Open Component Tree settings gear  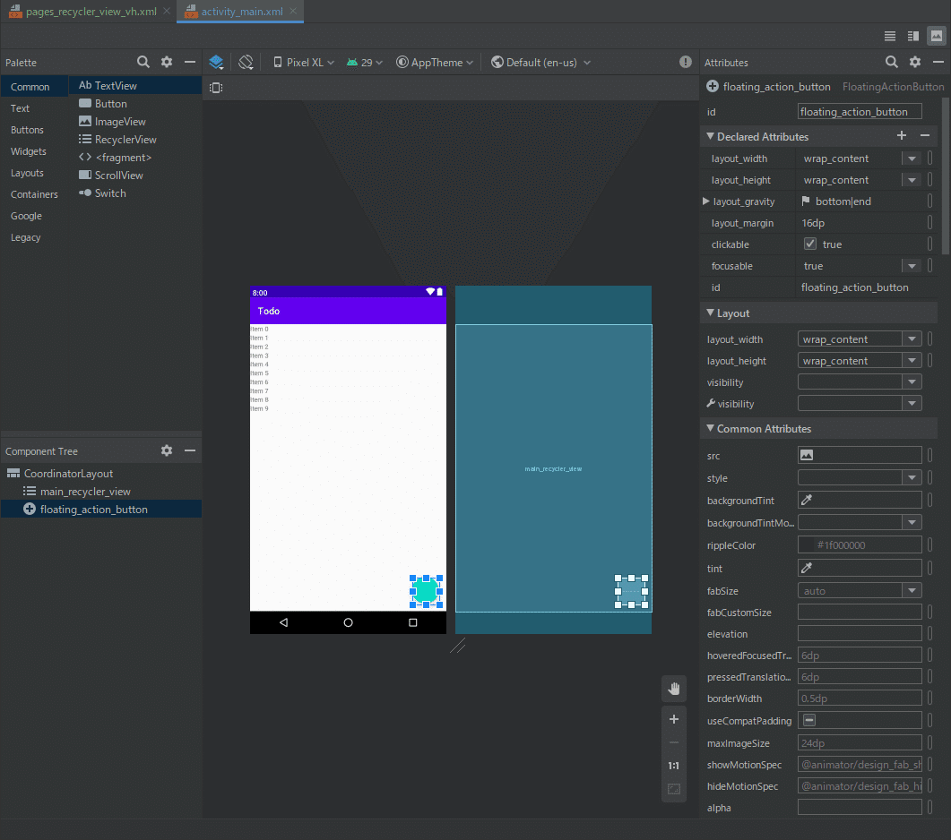(167, 451)
